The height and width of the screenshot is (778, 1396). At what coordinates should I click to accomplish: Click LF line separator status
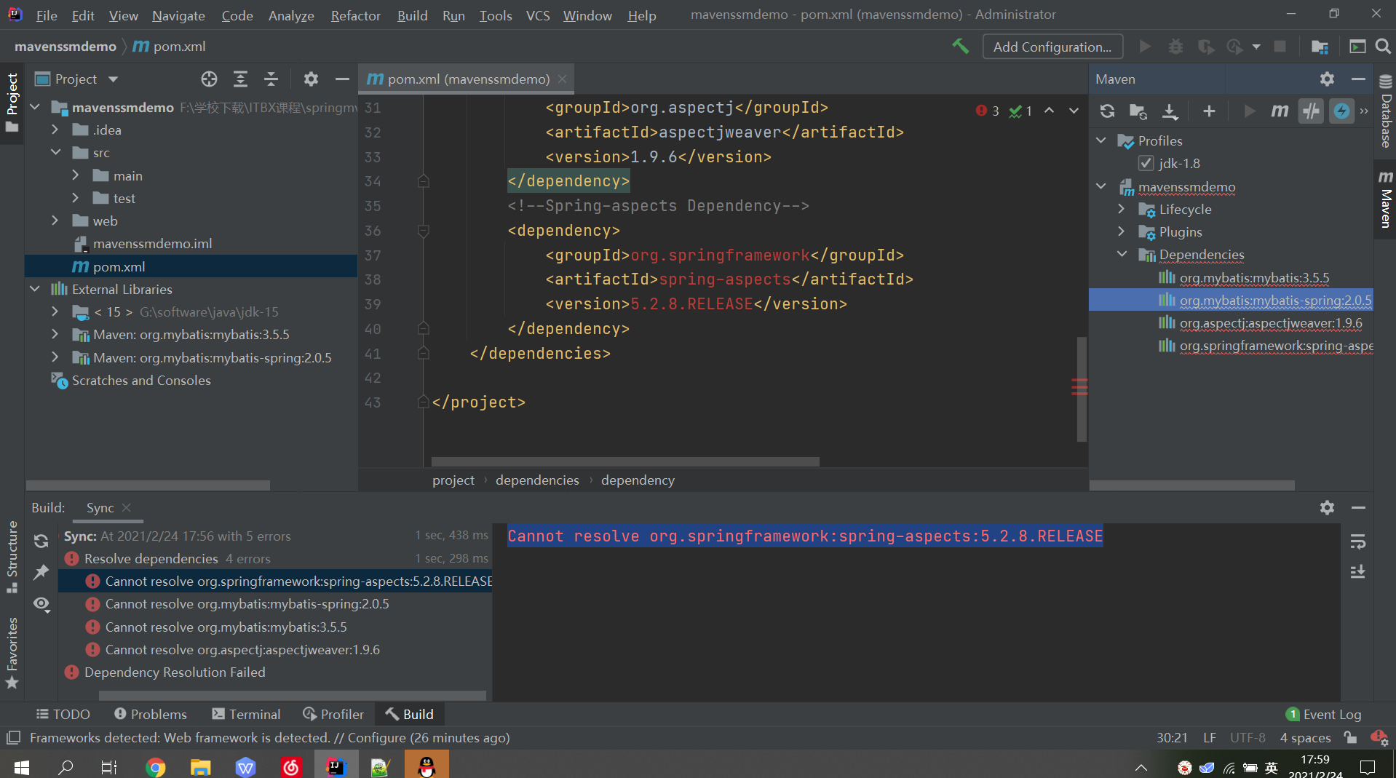[x=1210, y=737]
